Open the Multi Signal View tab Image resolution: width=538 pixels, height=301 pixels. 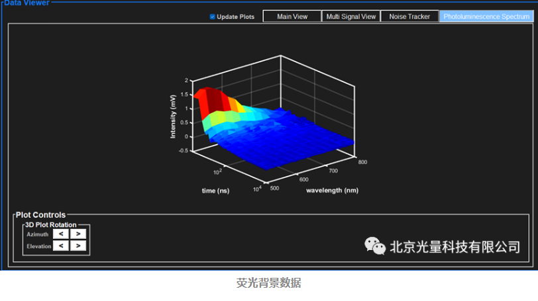click(x=351, y=17)
